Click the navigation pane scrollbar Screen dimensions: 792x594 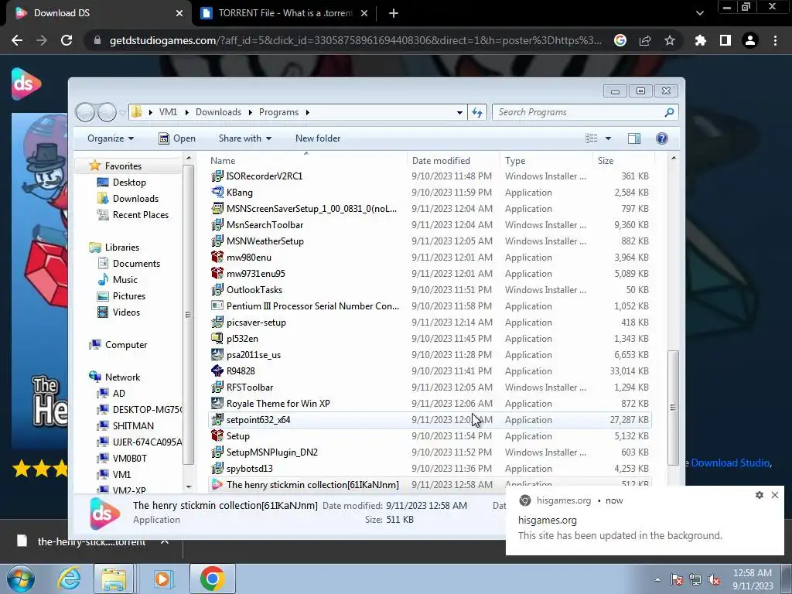coord(189,314)
